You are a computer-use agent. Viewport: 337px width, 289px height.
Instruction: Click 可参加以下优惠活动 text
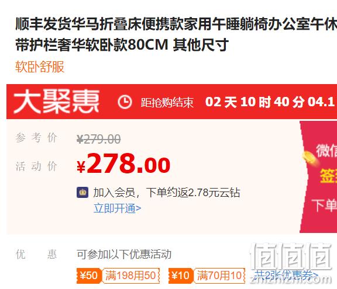point(124,255)
